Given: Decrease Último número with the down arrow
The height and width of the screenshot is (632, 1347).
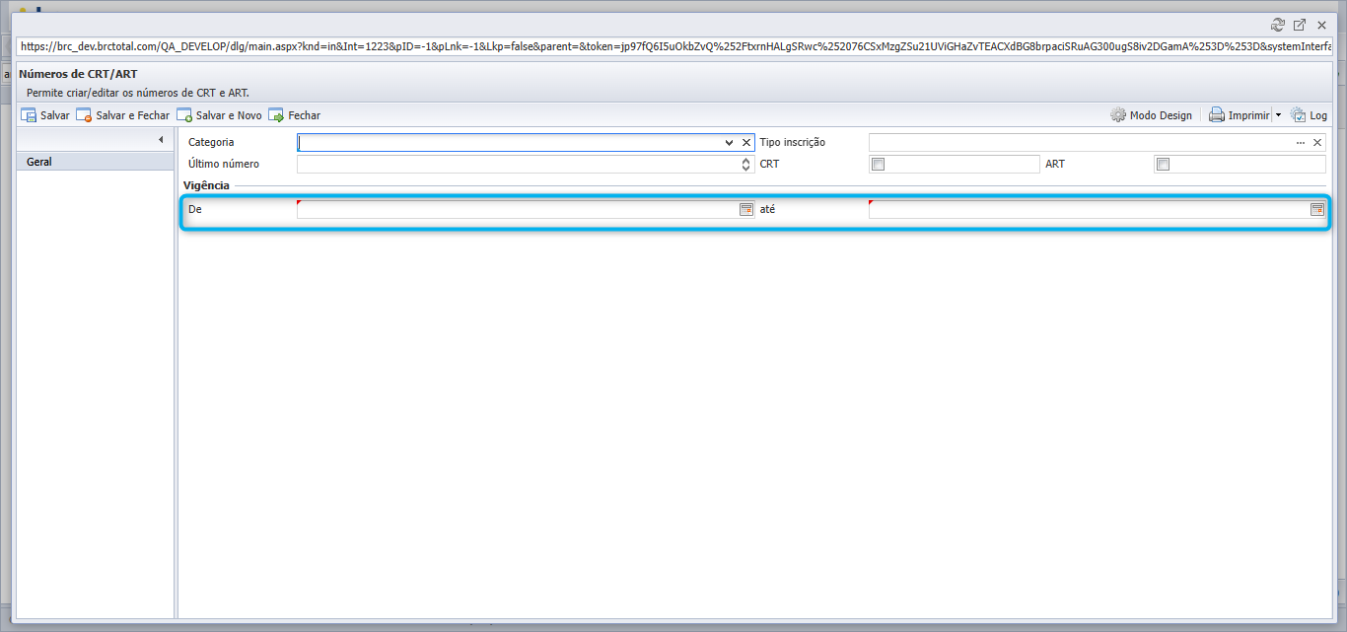Looking at the screenshot, I should (746, 169).
